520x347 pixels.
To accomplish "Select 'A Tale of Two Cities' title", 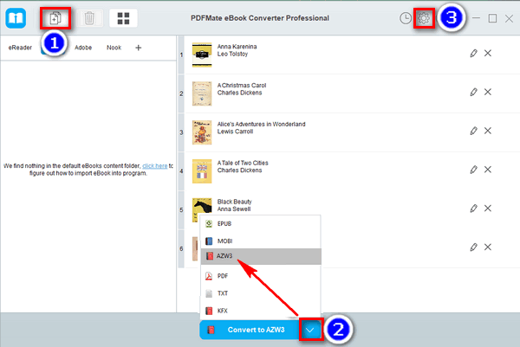I will coord(243,163).
